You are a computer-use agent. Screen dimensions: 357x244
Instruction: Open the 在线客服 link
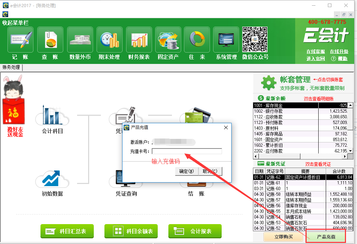[x=315, y=51]
